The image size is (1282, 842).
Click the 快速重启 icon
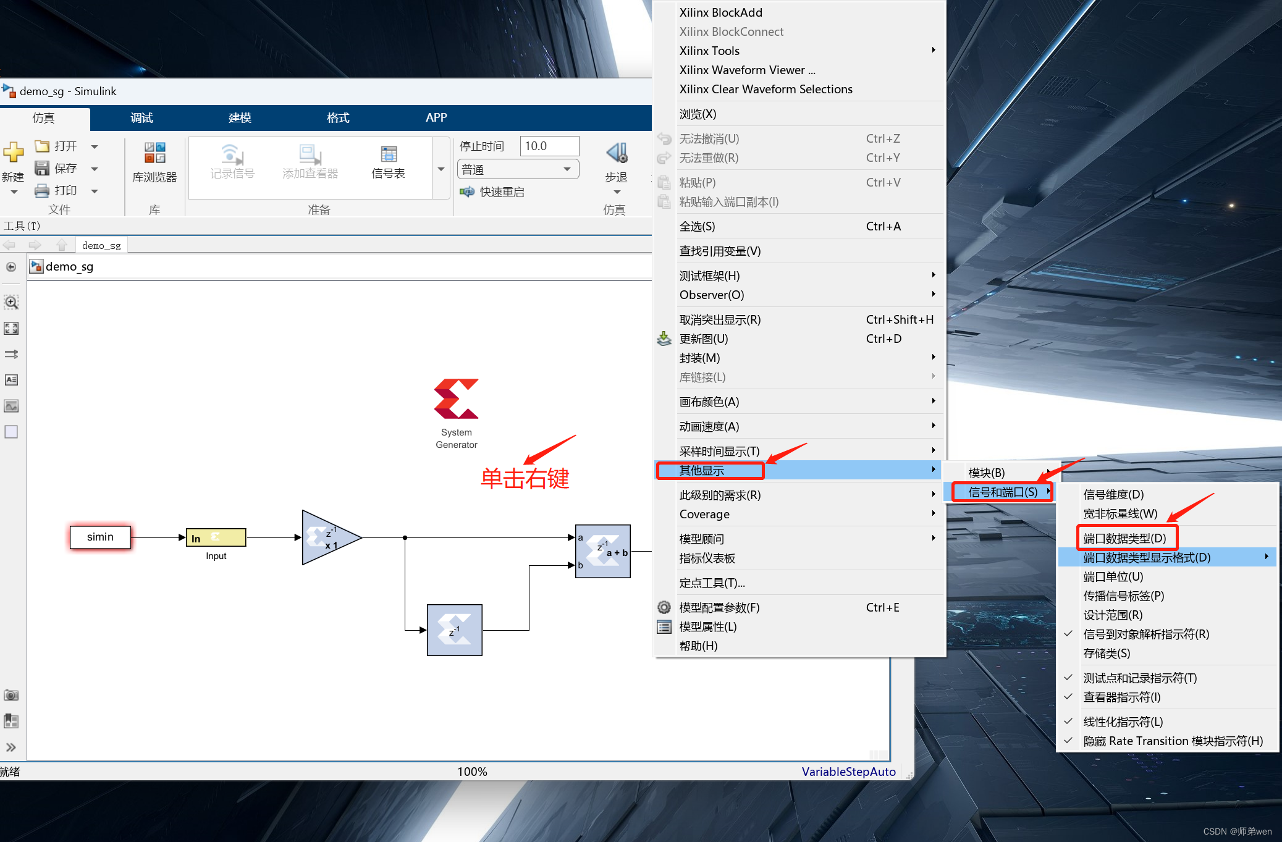pos(468,192)
